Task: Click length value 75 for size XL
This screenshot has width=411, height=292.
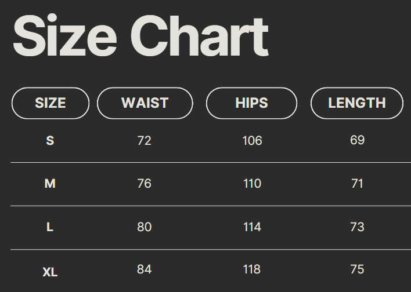Action: [x=357, y=269]
